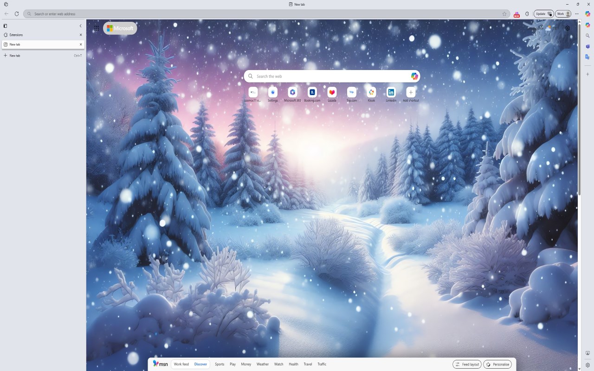Open the Lazada shortcut
This screenshot has height=371, width=594.
[332, 95]
